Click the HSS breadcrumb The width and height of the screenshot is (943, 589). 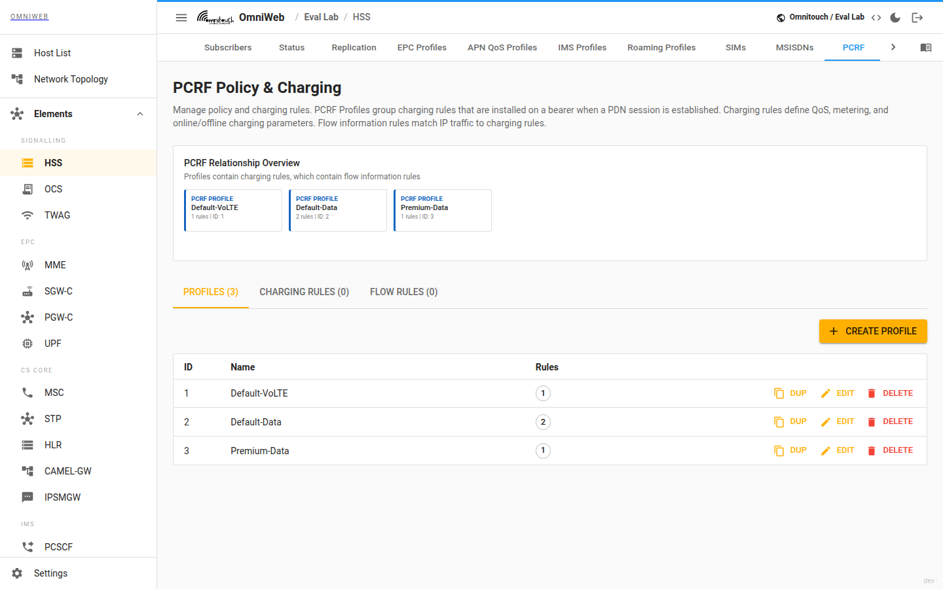point(361,17)
